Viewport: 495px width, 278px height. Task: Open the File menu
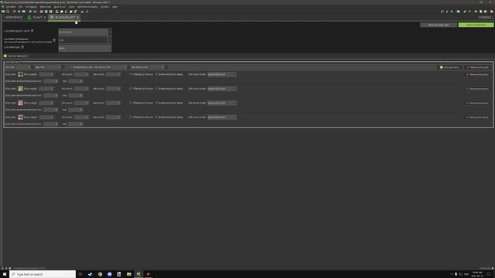[x=21, y=7]
